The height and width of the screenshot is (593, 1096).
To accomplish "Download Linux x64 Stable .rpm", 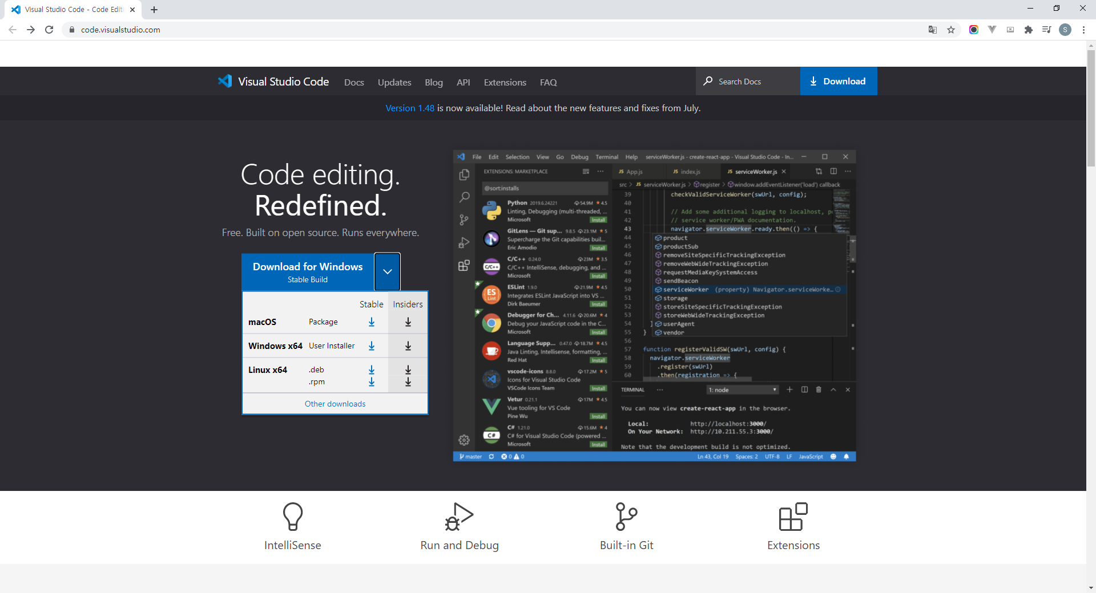I will [372, 382].
